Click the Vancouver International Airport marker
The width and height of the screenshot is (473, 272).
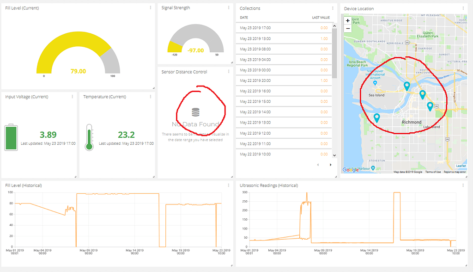coord(375,83)
